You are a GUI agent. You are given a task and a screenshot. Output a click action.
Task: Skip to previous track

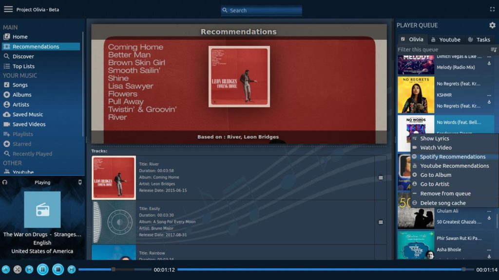(29, 269)
